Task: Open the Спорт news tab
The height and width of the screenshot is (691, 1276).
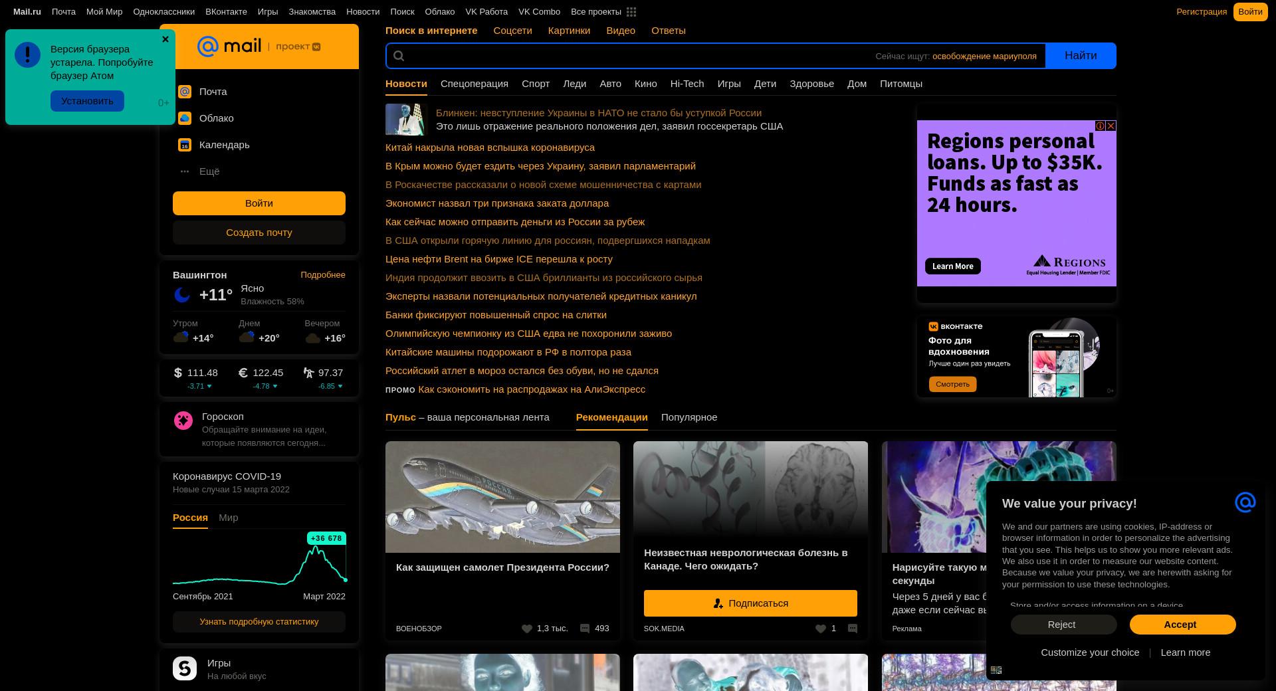Action: click(536, 84)
